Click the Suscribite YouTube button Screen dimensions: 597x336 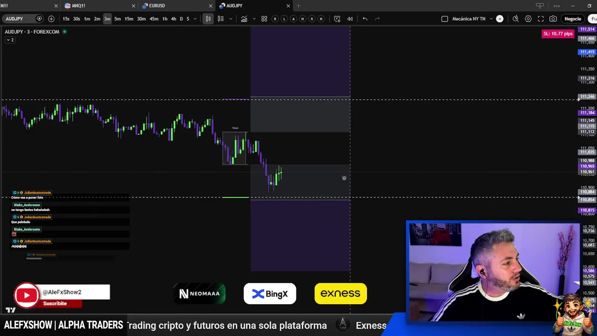click(55, 303)
